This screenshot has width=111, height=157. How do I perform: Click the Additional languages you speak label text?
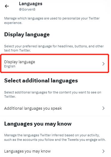(33, 108)
